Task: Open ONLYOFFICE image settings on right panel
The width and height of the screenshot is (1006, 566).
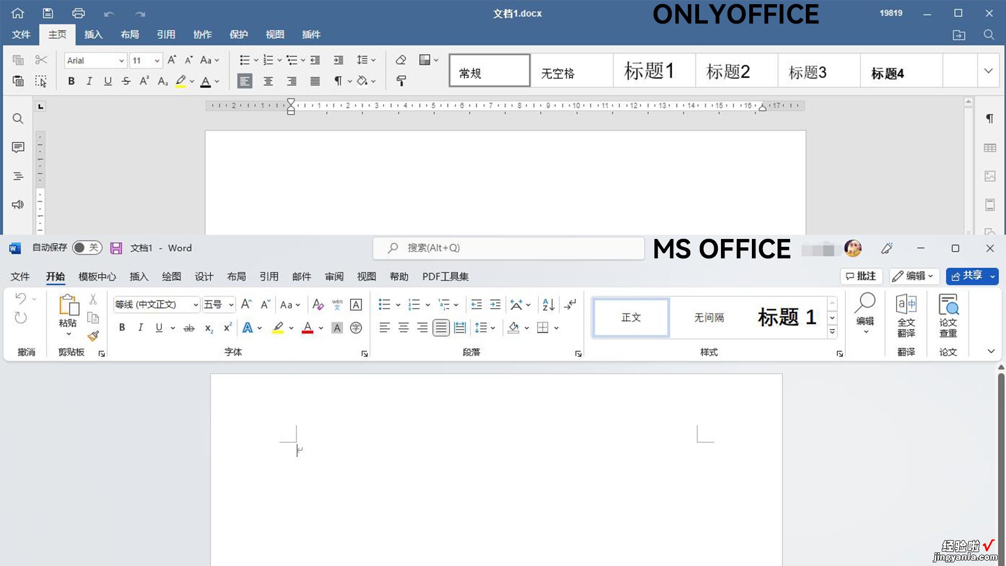Action: pyautogui.click(x=989, y=176)
